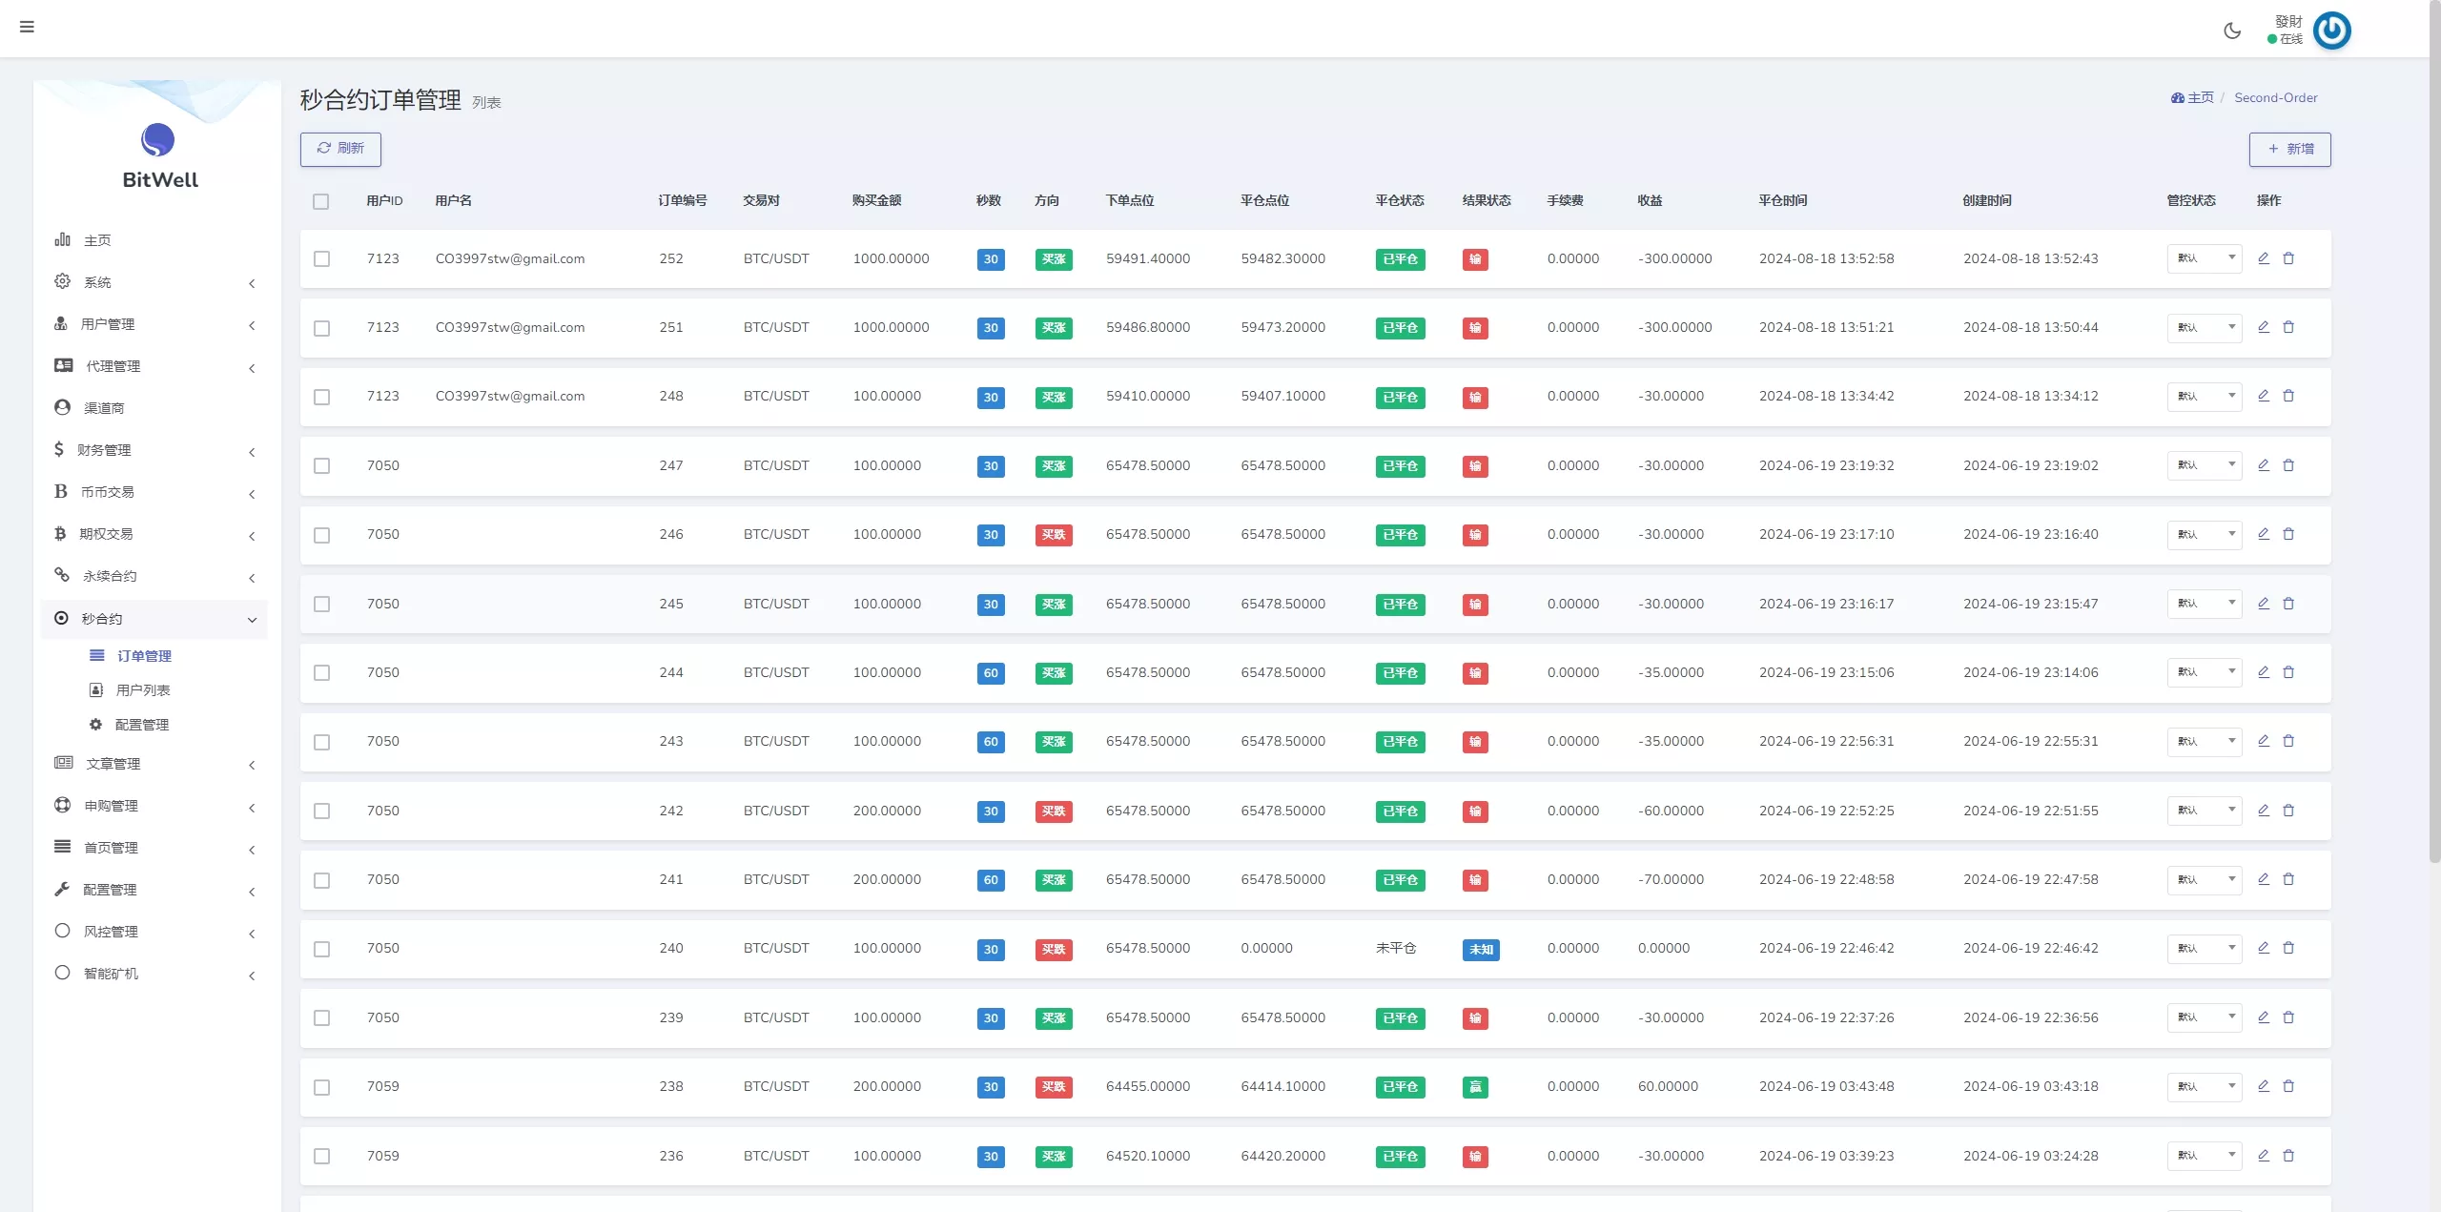
Task: Click 主页 breadcrumb link
Action: coord(2193,98)
